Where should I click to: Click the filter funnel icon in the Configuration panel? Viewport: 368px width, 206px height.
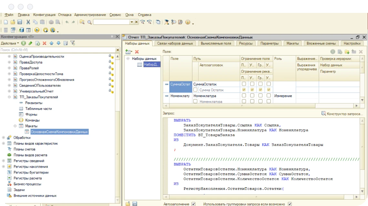click(73, 43)
